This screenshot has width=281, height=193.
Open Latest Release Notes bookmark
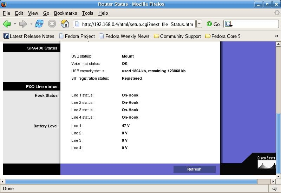pos(29,36)
